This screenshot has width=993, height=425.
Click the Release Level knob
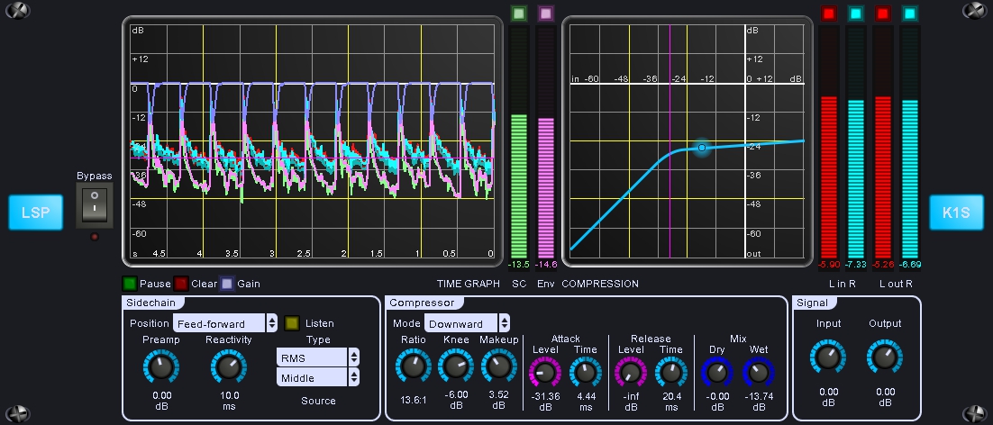pos(630,373)
